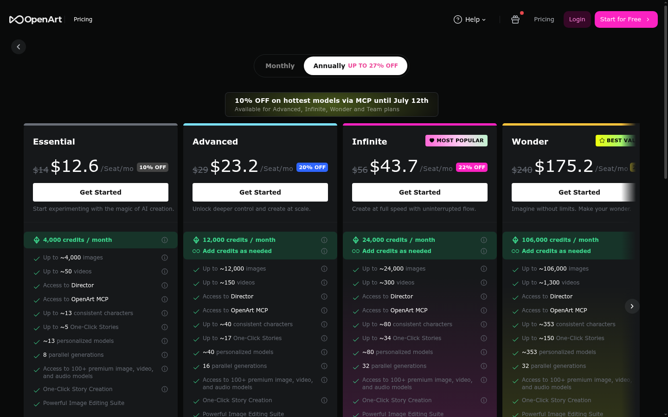The height and width of the screenshot is (417, 668).
Task: Click Start for Free button
Action: tap(626, 19)
